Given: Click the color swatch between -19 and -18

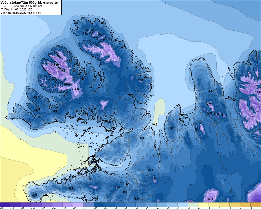Looking at the screenshot, I should [x=5, y=205].
